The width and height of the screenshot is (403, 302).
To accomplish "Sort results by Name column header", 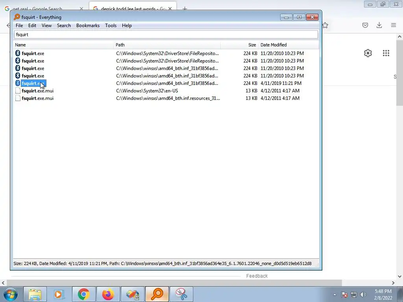I will click(x=63, y=45).
